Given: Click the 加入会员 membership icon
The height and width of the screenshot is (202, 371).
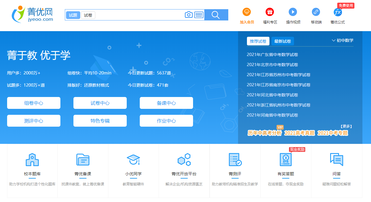Looking at the screenshot, I should (x=247, y=12).
